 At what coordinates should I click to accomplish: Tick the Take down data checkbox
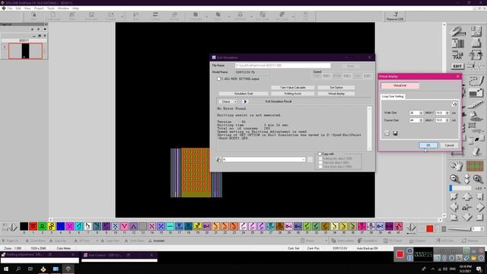coord(320,167)
